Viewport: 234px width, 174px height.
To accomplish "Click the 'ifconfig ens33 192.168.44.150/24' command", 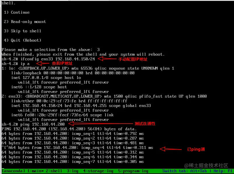I will click(x=58, y=59).
